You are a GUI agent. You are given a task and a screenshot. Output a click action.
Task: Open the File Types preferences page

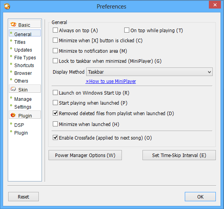pos(25,58)
